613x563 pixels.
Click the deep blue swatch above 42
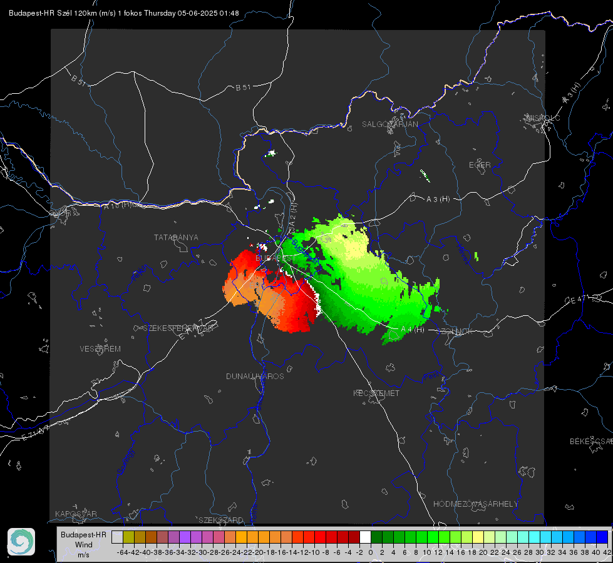(602, 537)
